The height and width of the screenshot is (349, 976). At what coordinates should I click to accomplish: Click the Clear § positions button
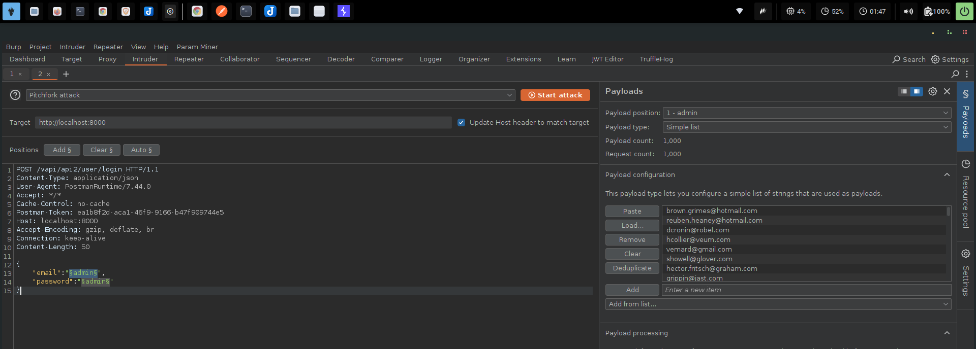click(x=102, y=150)
